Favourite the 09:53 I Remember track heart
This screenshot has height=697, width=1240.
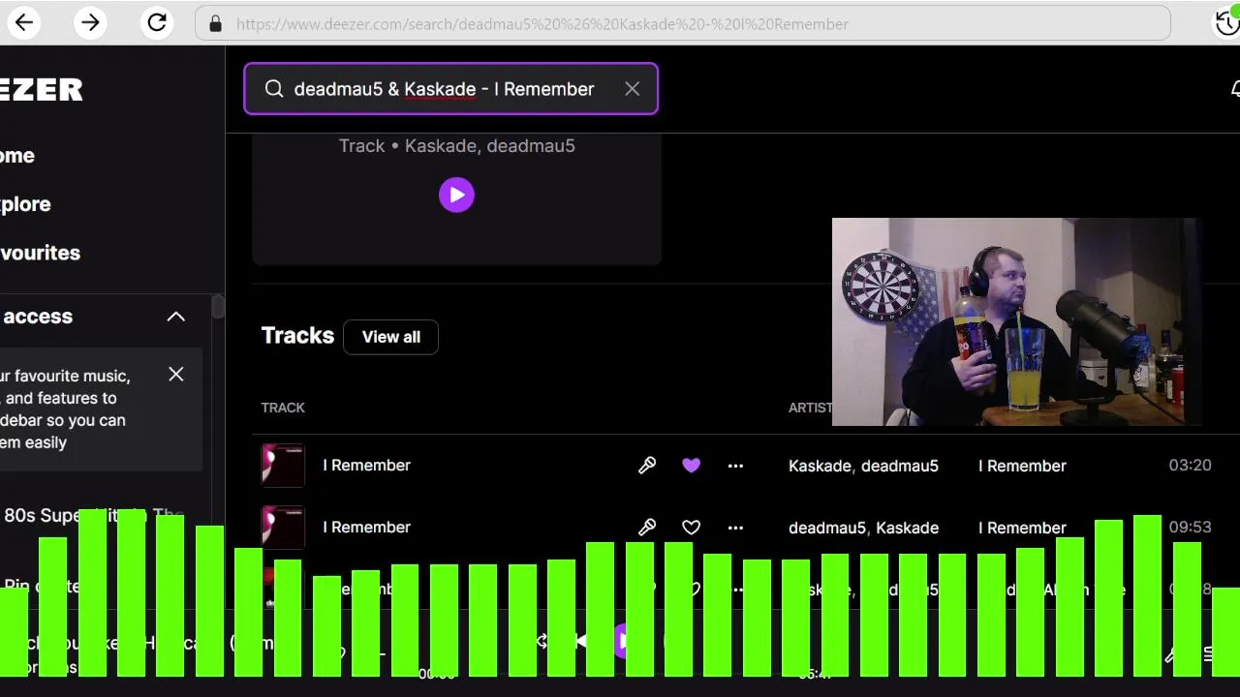(691, 528)
